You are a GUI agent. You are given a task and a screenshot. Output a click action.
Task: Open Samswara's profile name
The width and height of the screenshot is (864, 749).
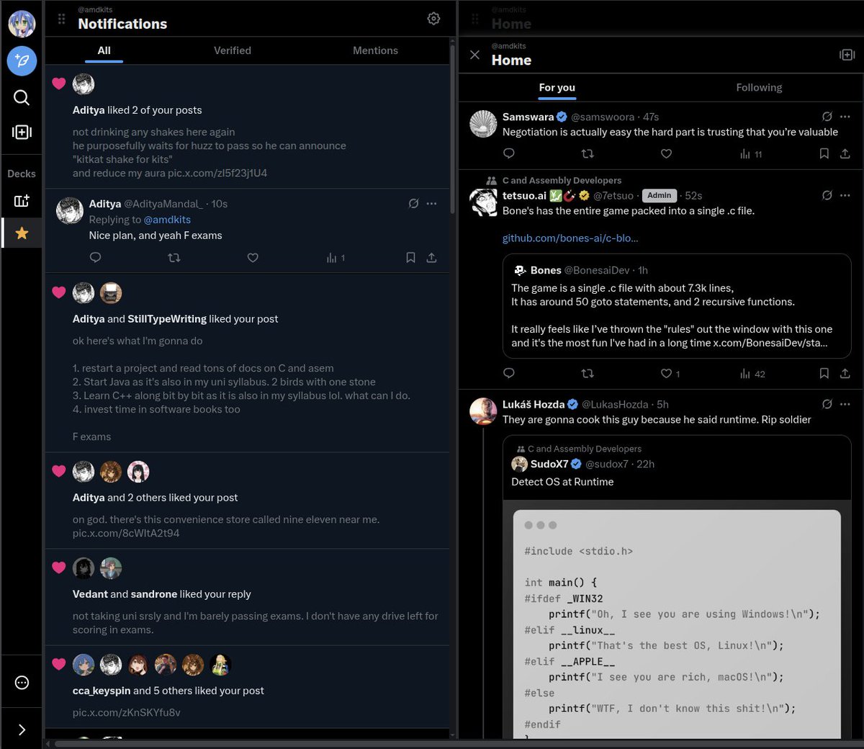click(x=528, y=117)
